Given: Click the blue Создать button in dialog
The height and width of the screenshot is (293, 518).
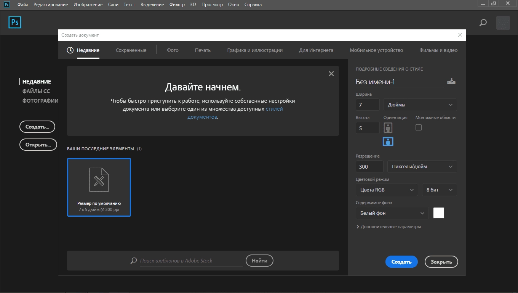Looking at the screenshot, I should (x=401, y=262).
